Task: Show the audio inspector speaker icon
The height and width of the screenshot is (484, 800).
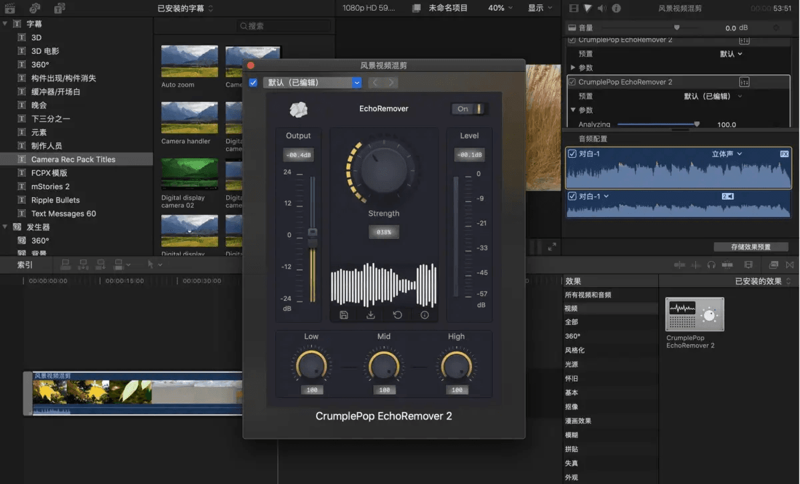Action: (602, 8)
